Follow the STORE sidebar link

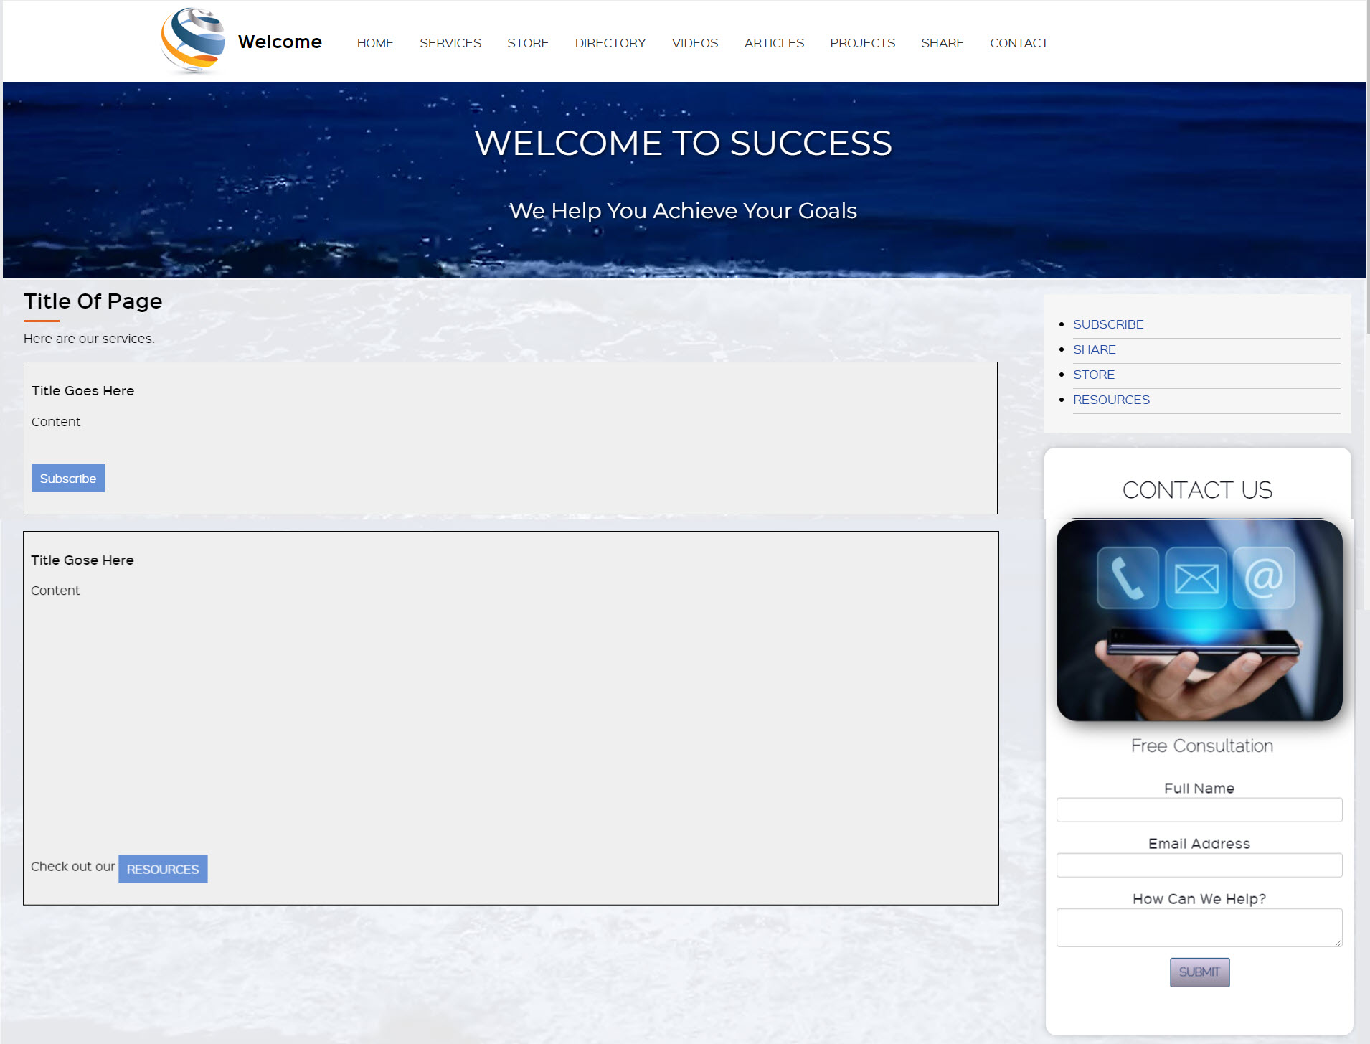1094,375
